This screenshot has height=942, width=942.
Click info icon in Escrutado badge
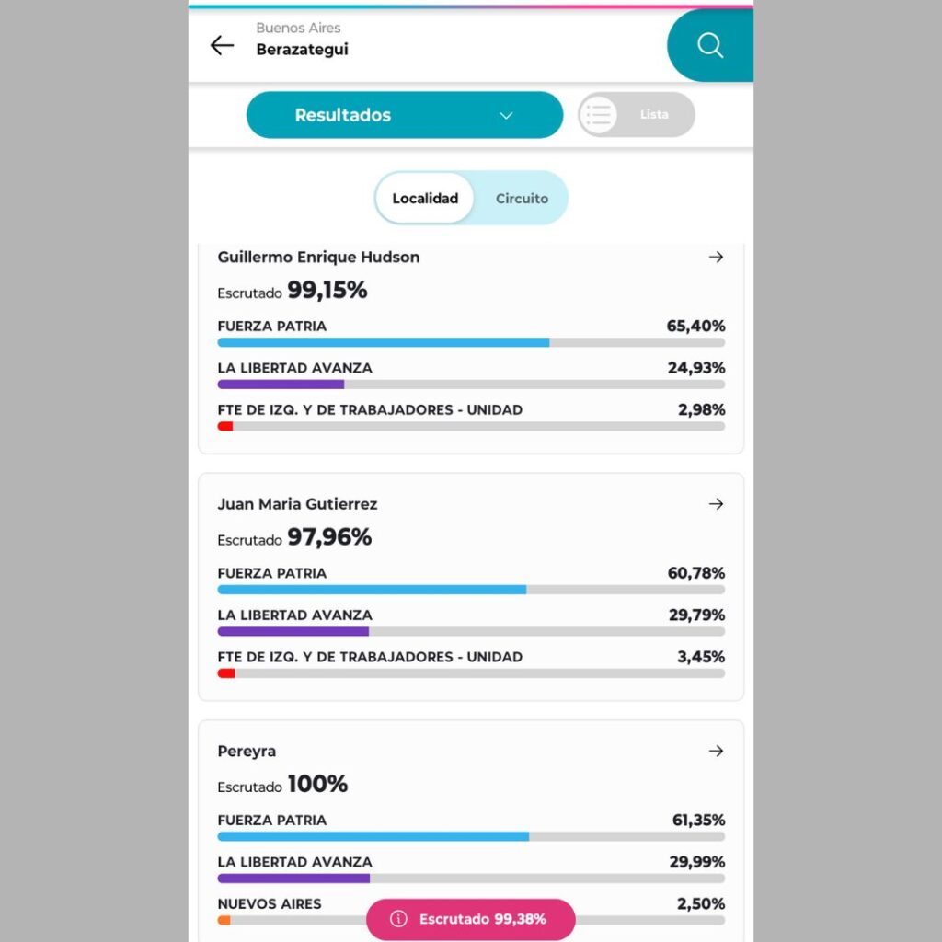(398, 919)
